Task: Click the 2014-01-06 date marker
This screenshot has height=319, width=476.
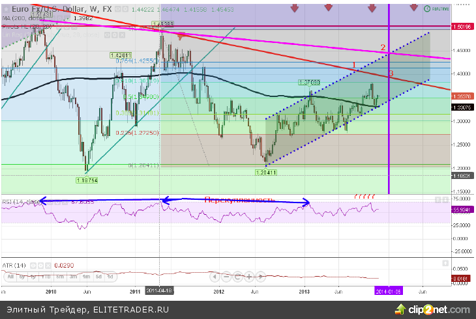Action: tap(389, 291)
